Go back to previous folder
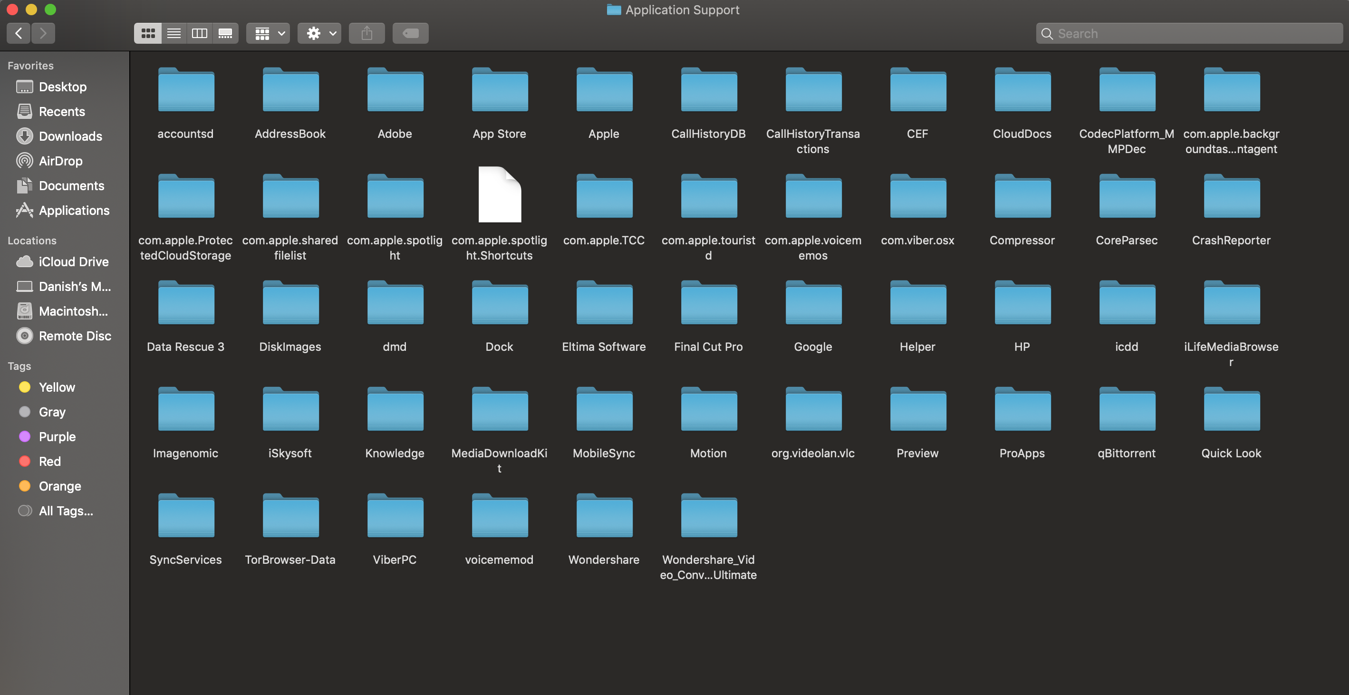This screenshot has height=695, width=1349. pyautogui.click(x=19, y=34)
